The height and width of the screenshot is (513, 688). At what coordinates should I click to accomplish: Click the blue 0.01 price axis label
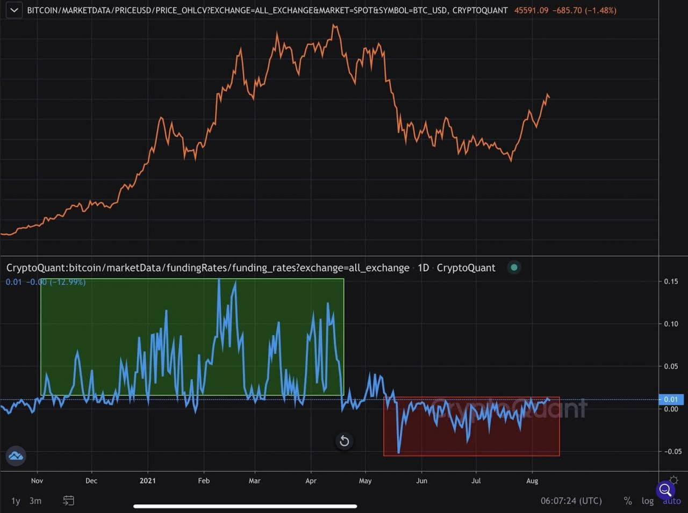(x=671, y=399)
